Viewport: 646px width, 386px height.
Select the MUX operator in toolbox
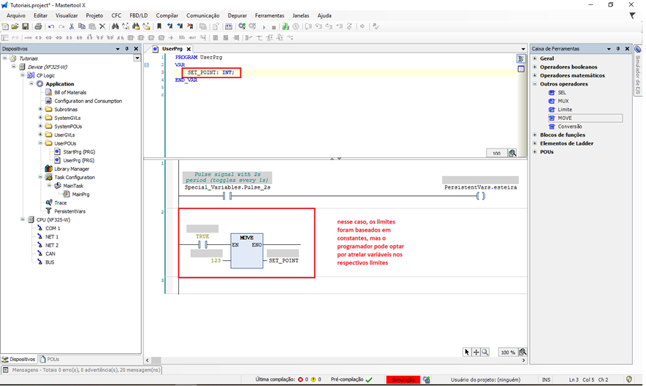(x=563, y=101)
